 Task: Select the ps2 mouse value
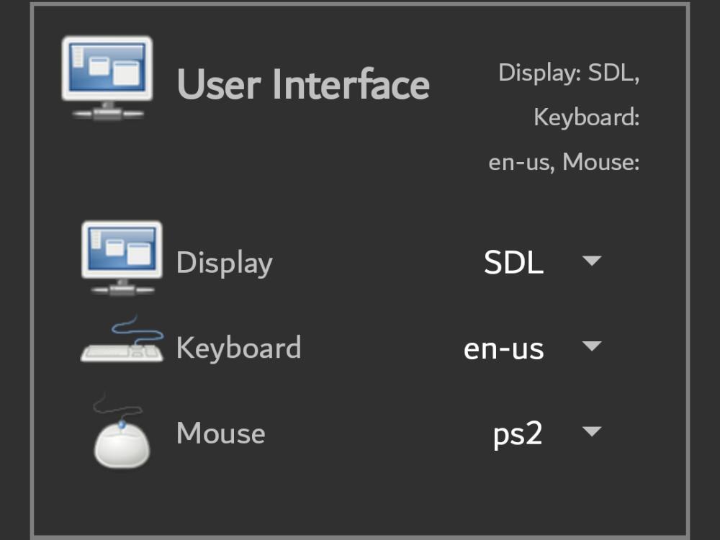tap(517, 434)
